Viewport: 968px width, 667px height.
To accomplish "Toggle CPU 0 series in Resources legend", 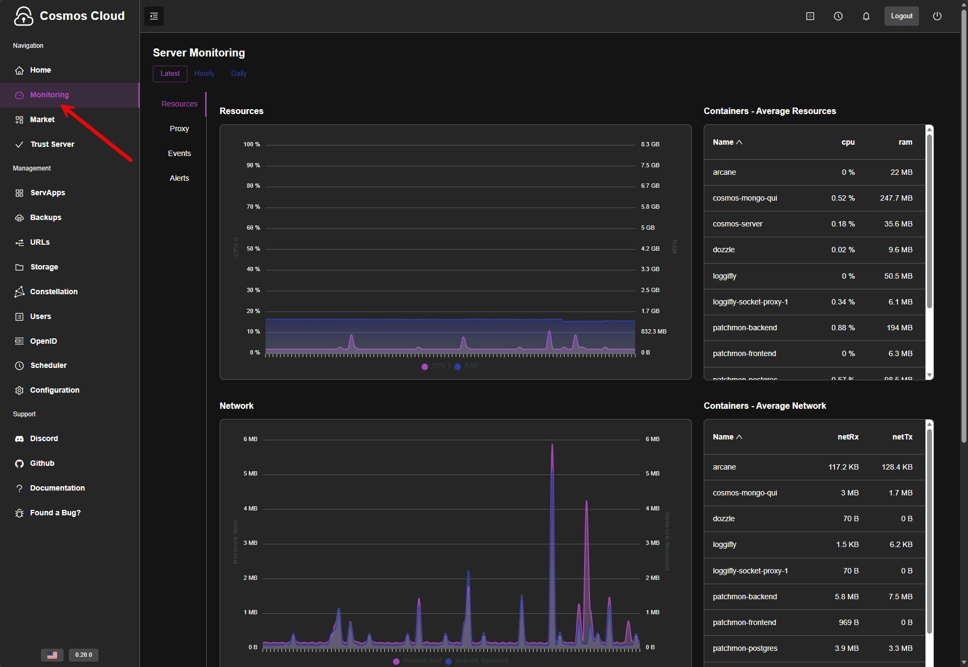I will 437,366.
